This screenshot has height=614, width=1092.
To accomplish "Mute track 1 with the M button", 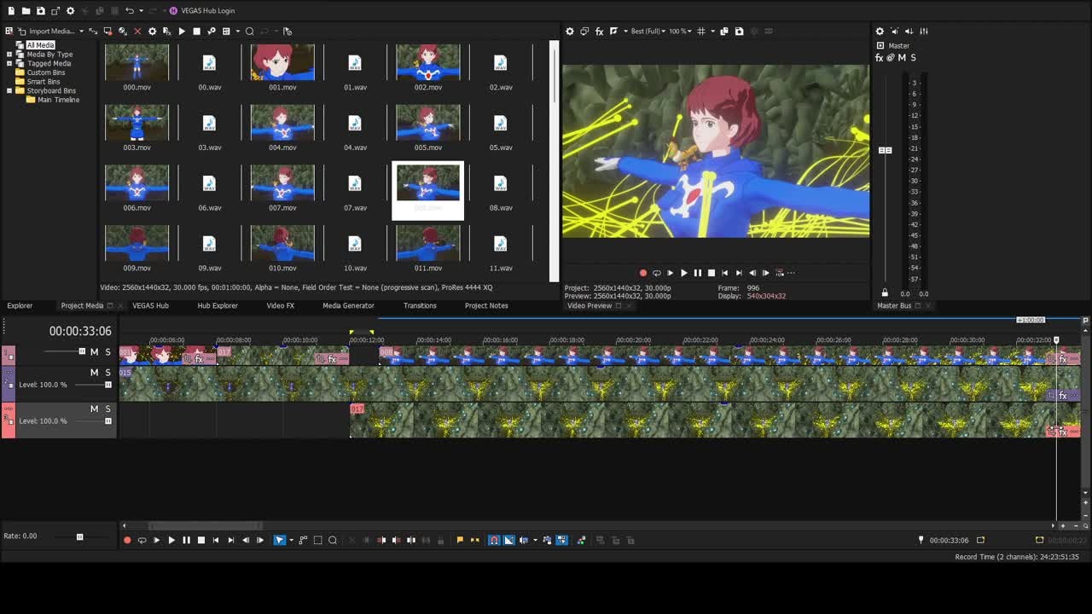I will [x=94, y=352].
